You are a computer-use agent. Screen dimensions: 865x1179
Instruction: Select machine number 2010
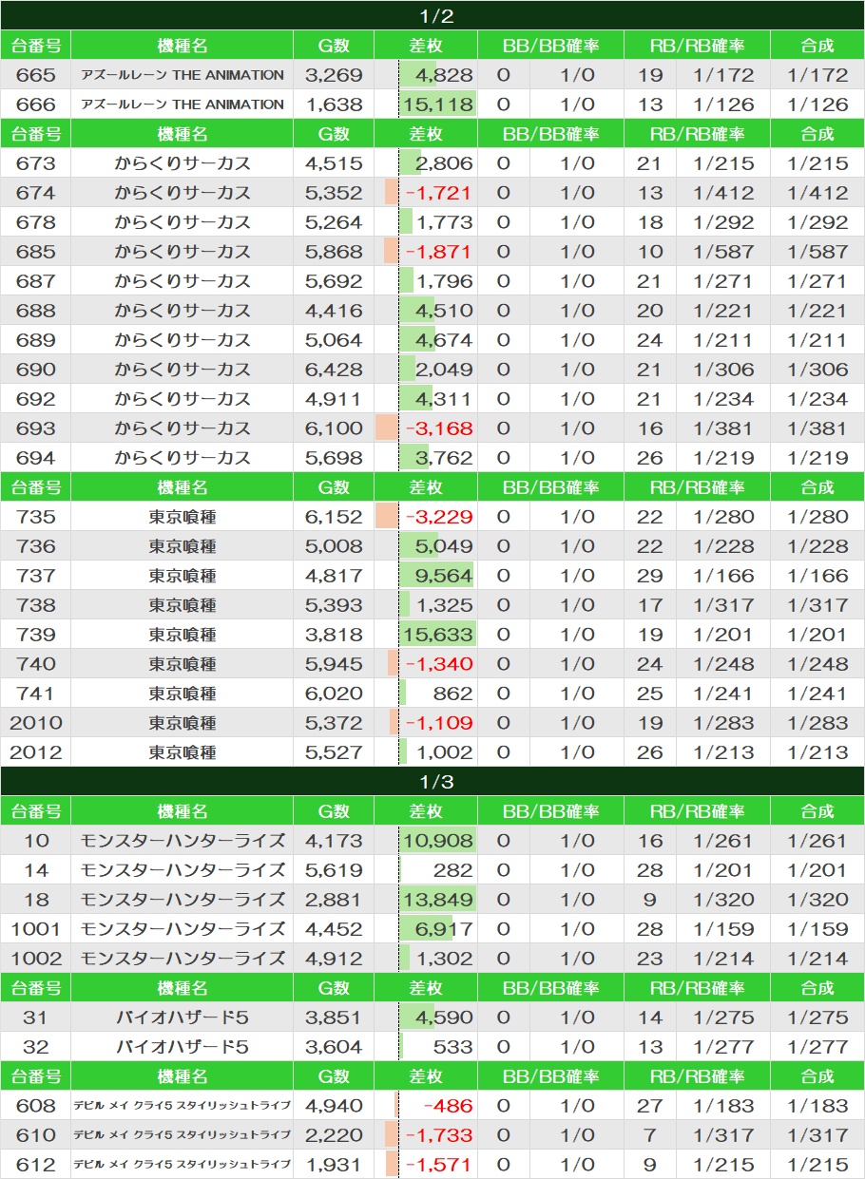pyautogui.click(x=36, y=723)
